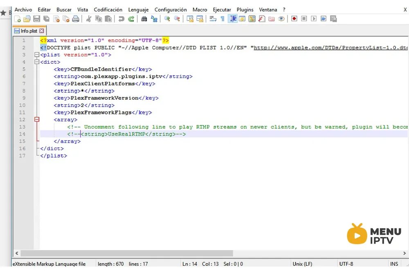The height and width of the screenshot is (273, 409).
Task: Run macro multiple times button
Action: pyautogui.click(x=324, y=19)
